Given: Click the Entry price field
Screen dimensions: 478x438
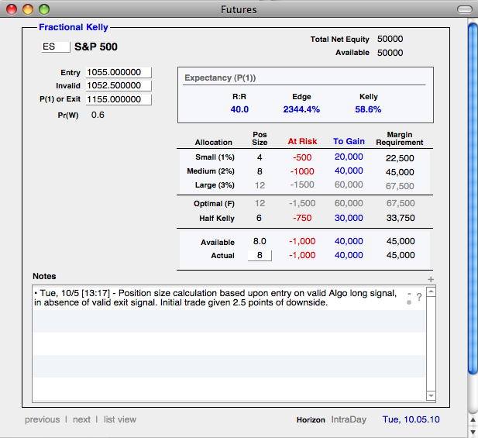Looking at the screenshot, I should tap(119, 72).
